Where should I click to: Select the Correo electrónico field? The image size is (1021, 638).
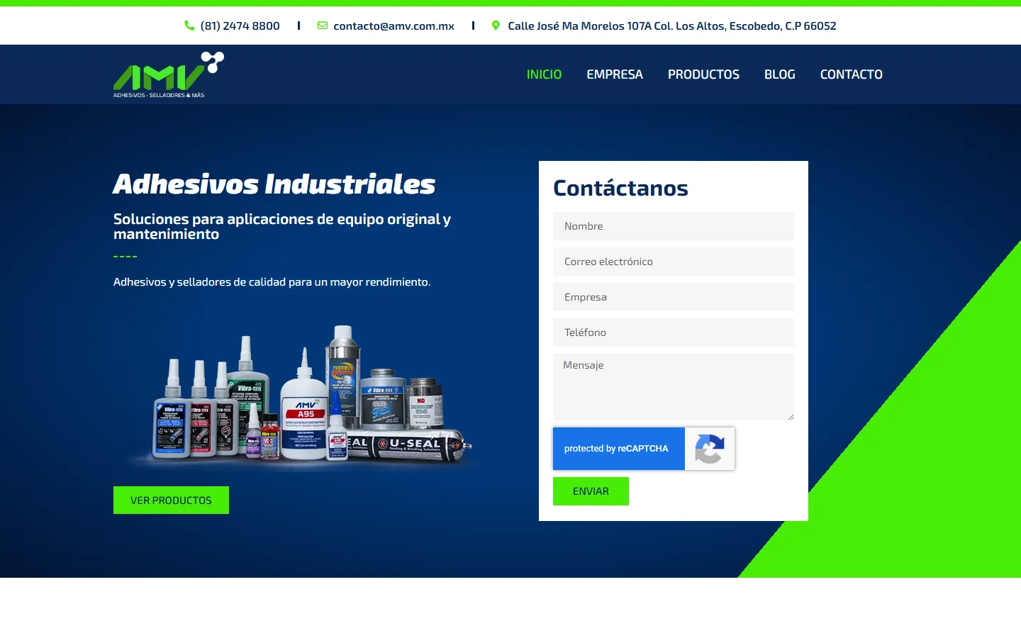674,262
